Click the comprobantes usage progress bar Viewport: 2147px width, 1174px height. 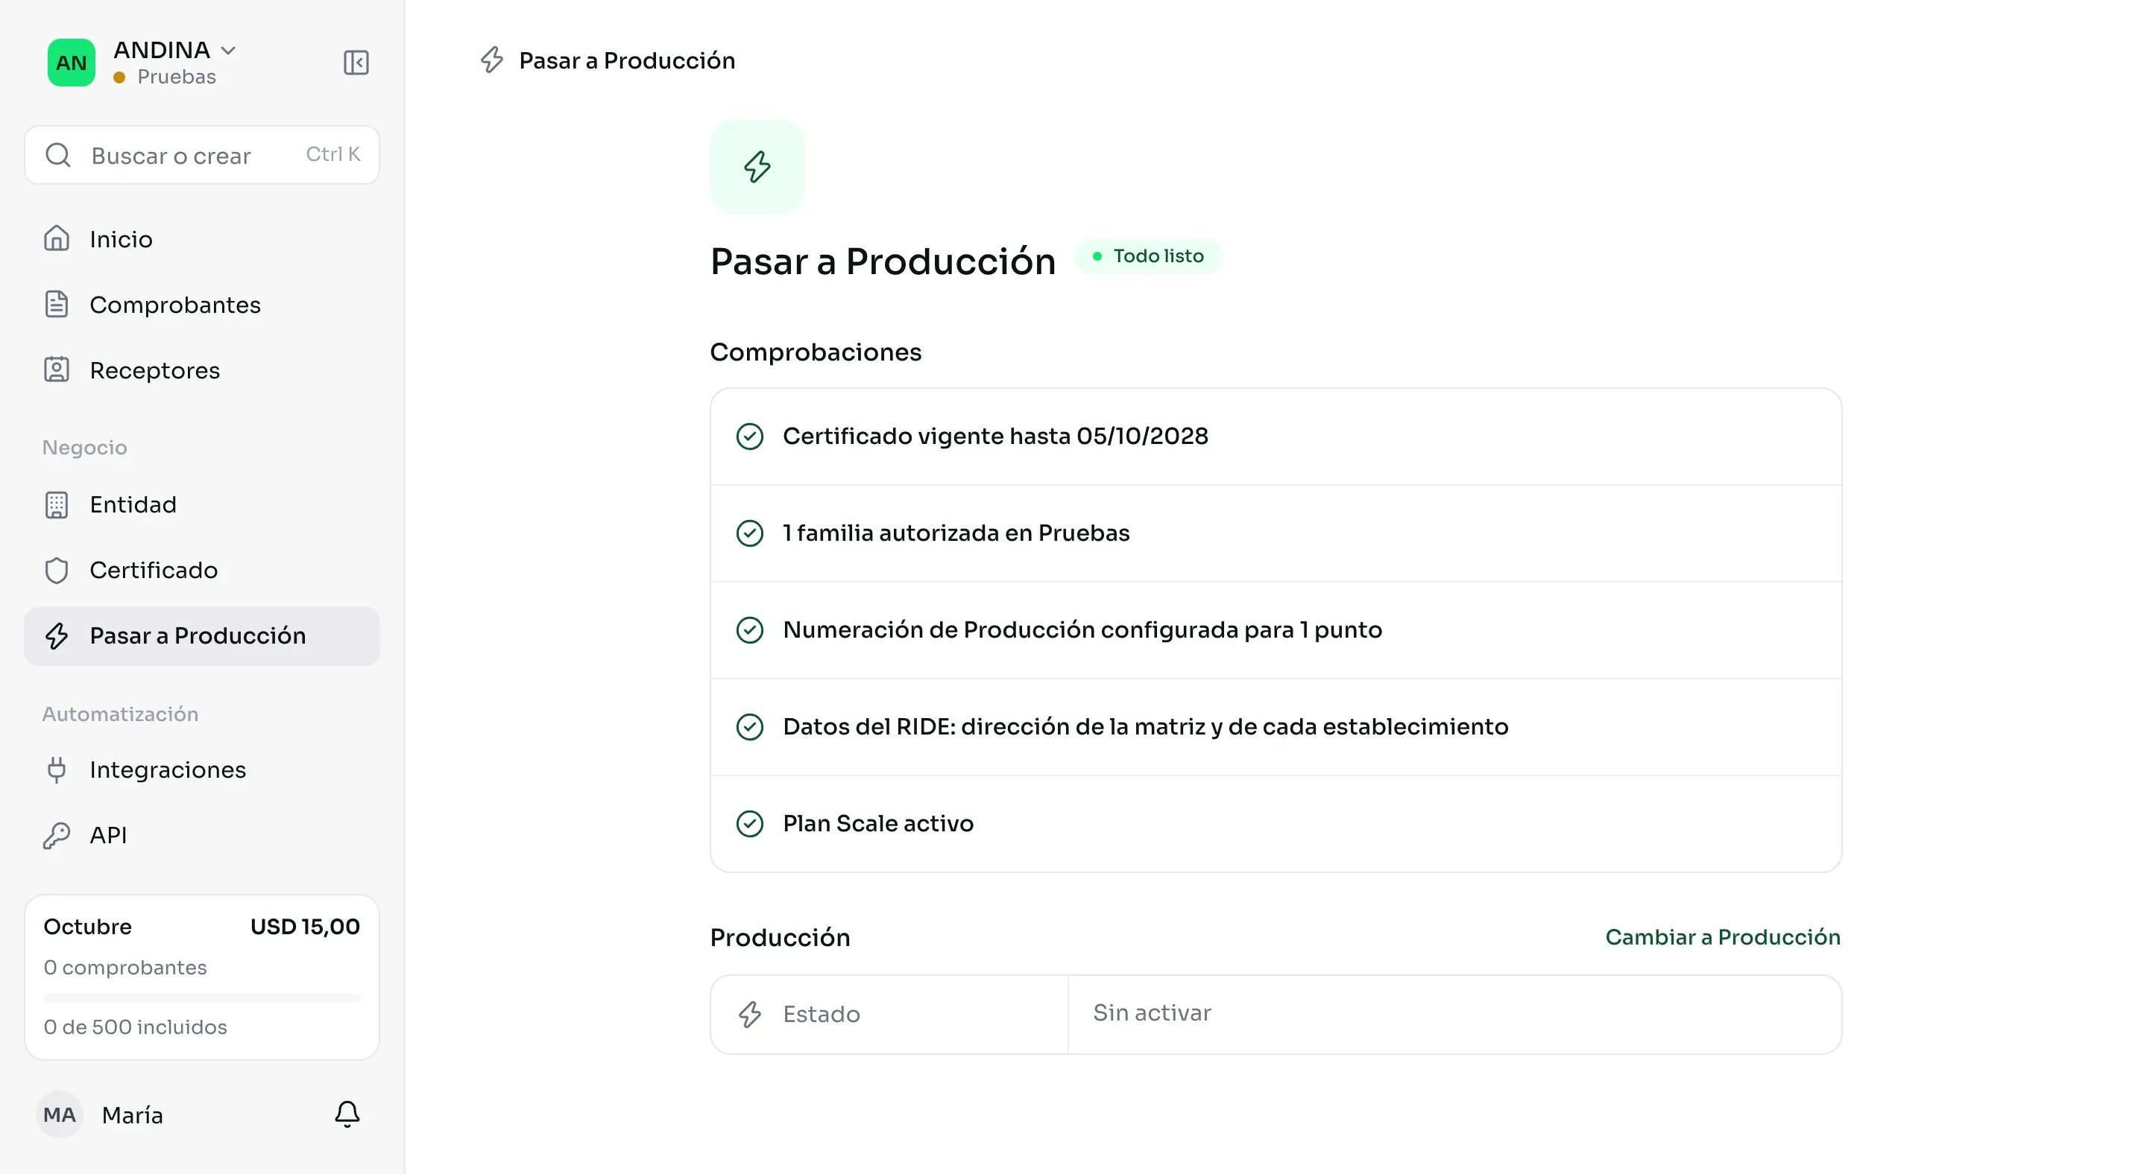202,997
